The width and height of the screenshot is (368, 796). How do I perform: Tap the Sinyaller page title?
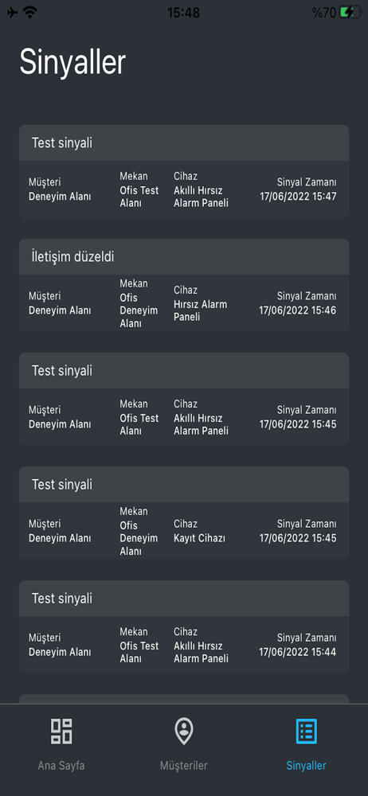click(x=72, y=63)
